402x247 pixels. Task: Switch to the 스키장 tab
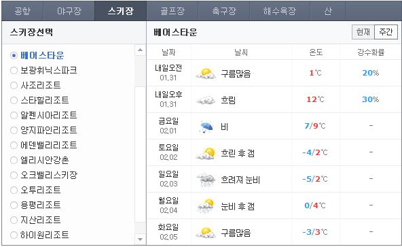(120, 11)
